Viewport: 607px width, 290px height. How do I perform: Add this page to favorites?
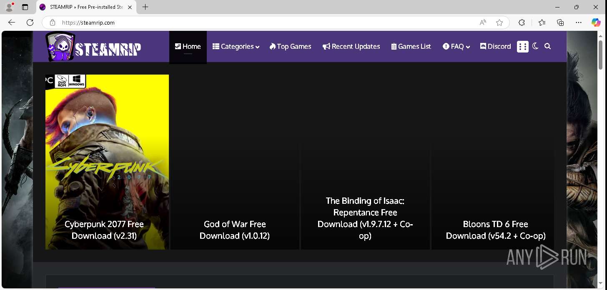(499, 22)
